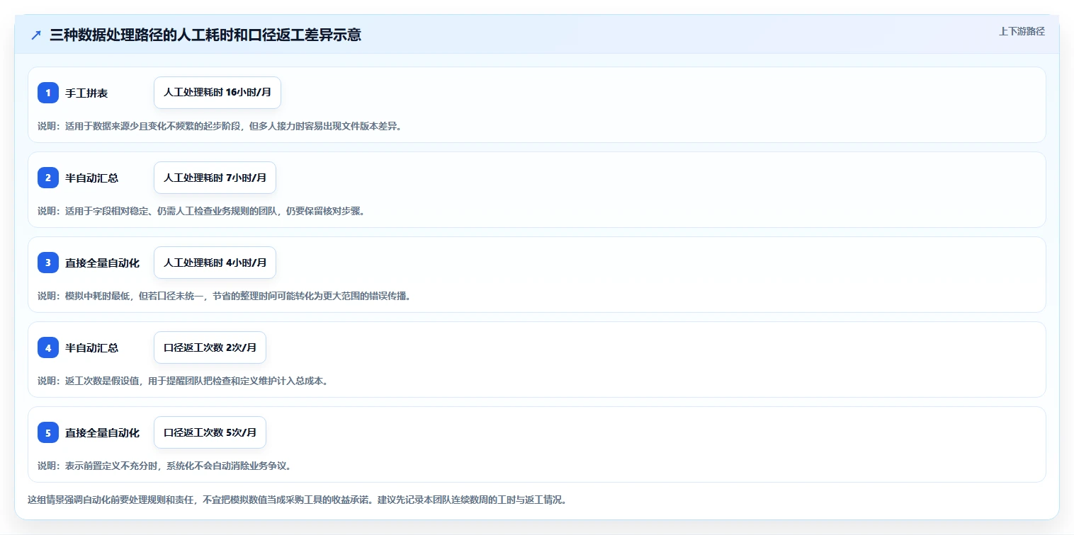1074x535 pixels.
Task: Click the arrow icon beside the title
Action: (36, 35)
